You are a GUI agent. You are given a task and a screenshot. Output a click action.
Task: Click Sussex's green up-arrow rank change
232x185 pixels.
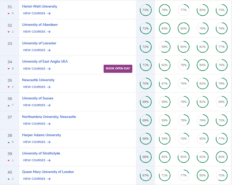pos(9,105)
